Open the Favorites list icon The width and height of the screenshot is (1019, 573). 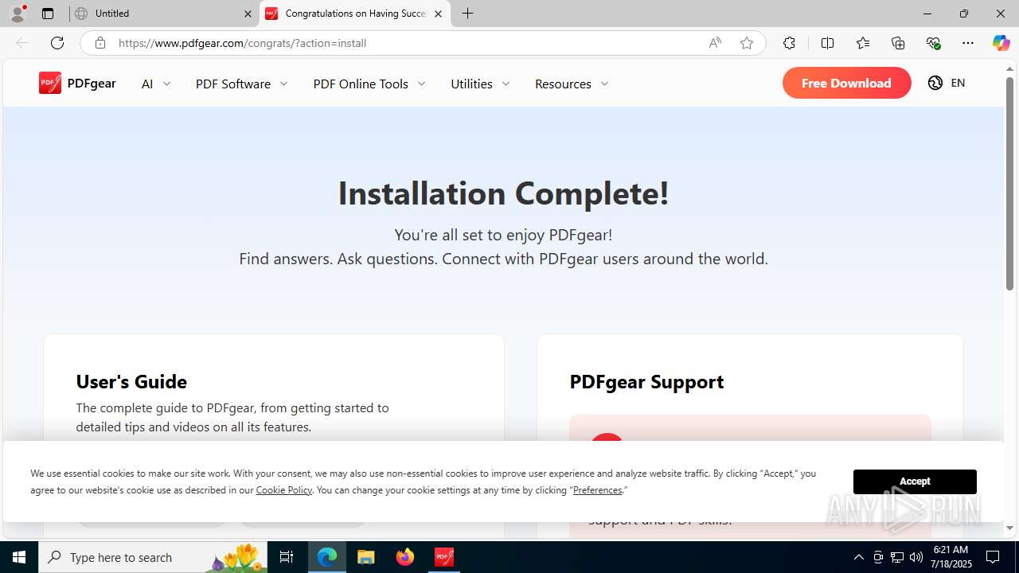click(863, 43)
